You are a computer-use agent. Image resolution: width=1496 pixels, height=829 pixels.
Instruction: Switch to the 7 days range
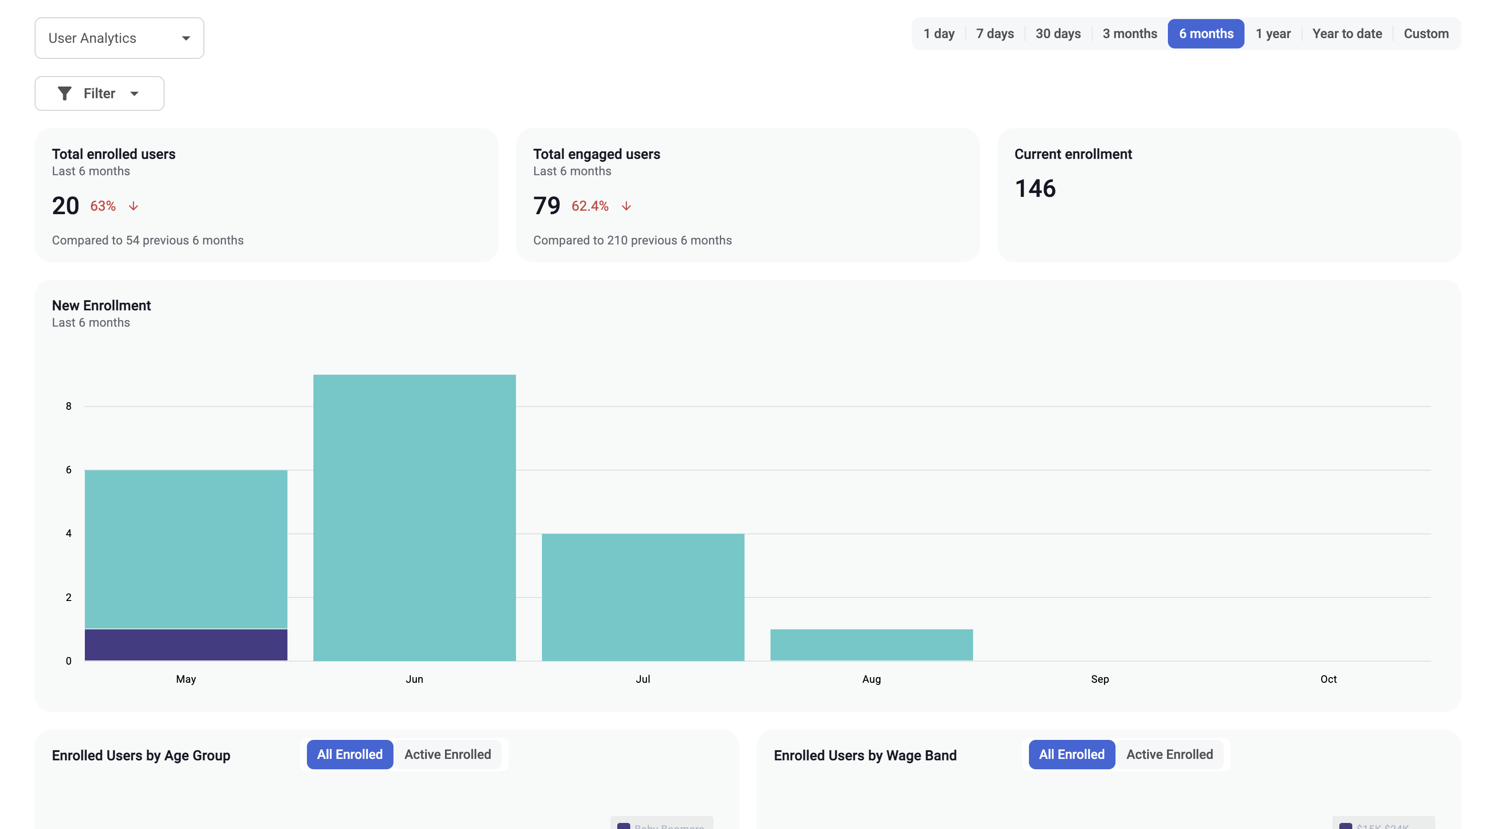[x=994, y=34]
